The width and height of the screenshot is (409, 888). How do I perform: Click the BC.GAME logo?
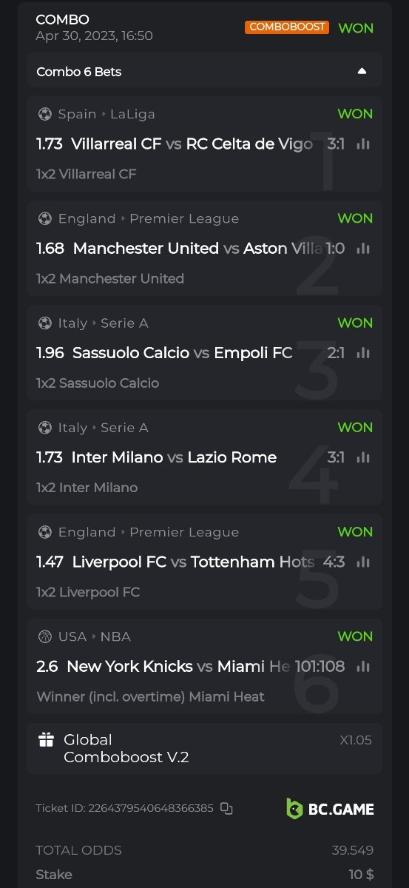point(330,808)
